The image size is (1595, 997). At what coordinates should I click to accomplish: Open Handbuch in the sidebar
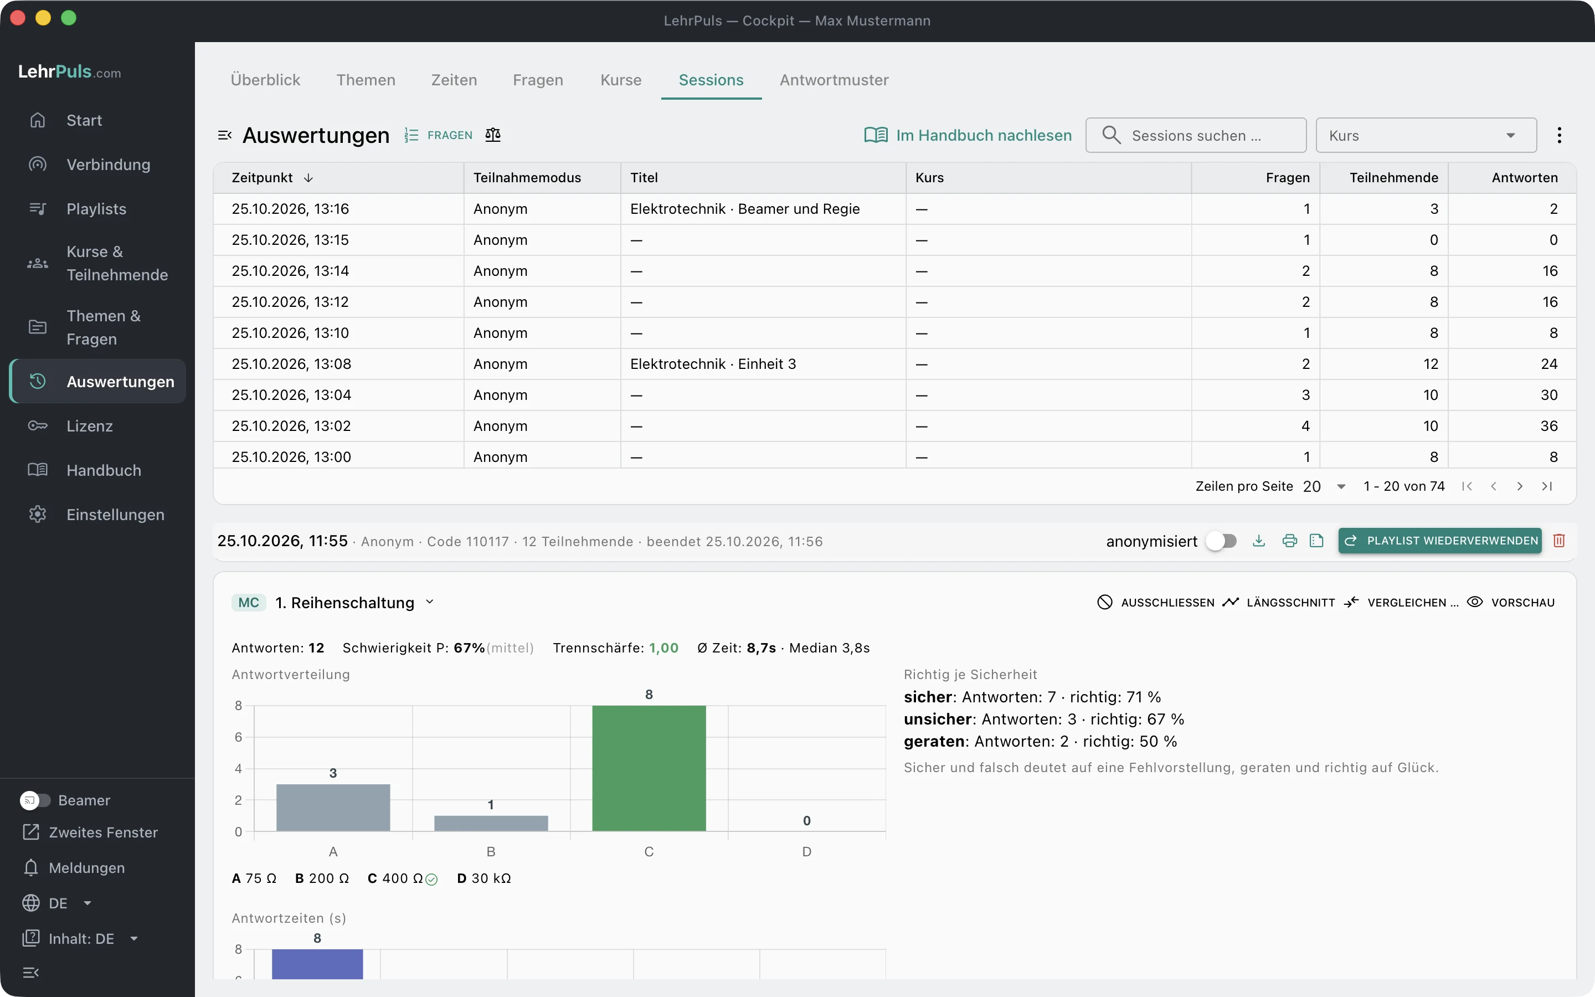pyautogui.click(x=97, y=470)
